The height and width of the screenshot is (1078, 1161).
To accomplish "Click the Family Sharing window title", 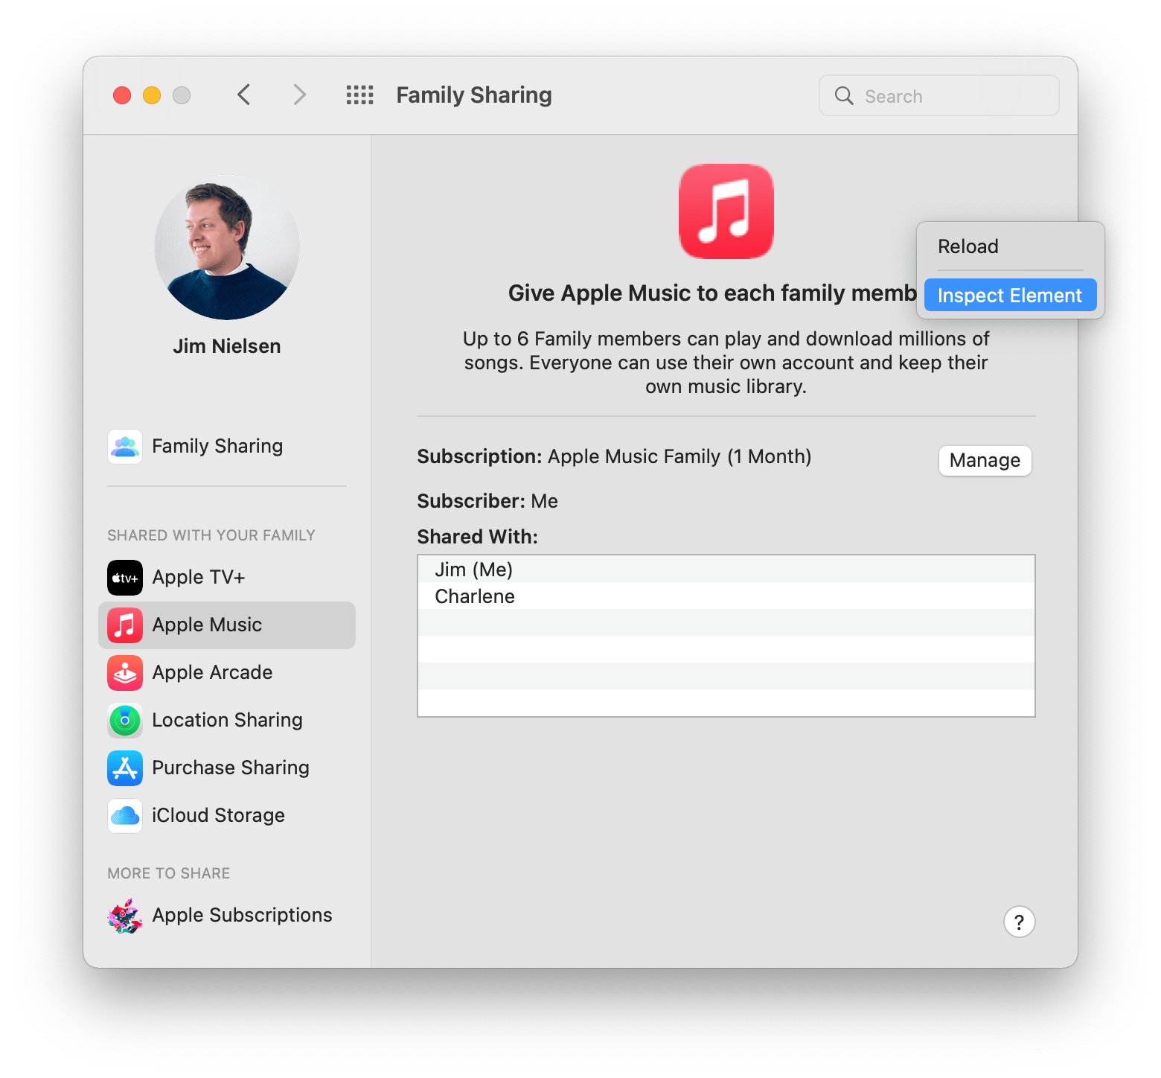I will 474,95.
